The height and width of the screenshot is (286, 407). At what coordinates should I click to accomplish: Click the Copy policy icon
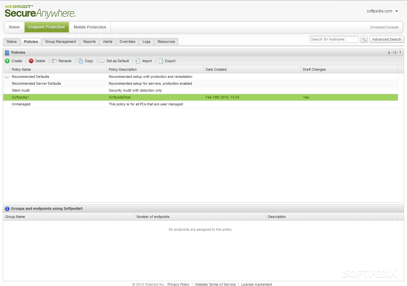click(81, 61)
